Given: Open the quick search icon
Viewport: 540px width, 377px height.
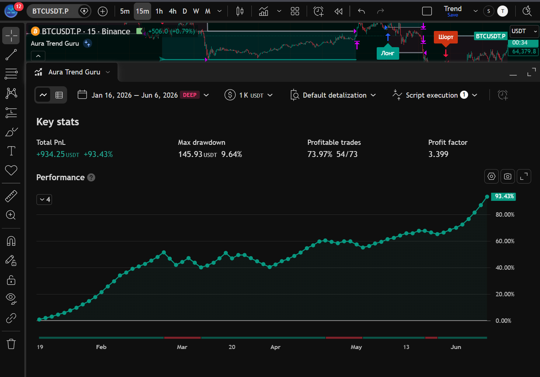Looking at the screenshot, I should [527, 11].
